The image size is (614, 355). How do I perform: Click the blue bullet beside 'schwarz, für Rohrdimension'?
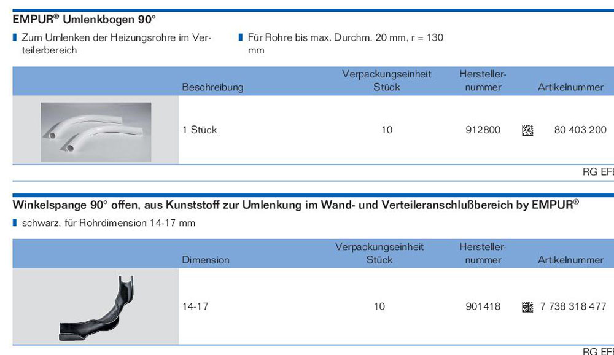tap(15, 222)
